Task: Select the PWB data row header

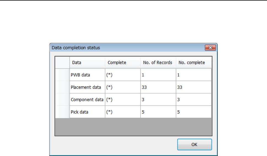Action: pyautogui.click(x=62, y=75)
